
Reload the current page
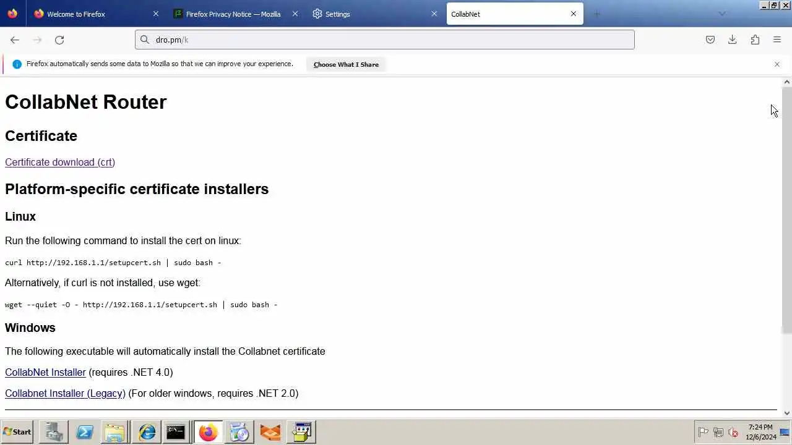59,40
